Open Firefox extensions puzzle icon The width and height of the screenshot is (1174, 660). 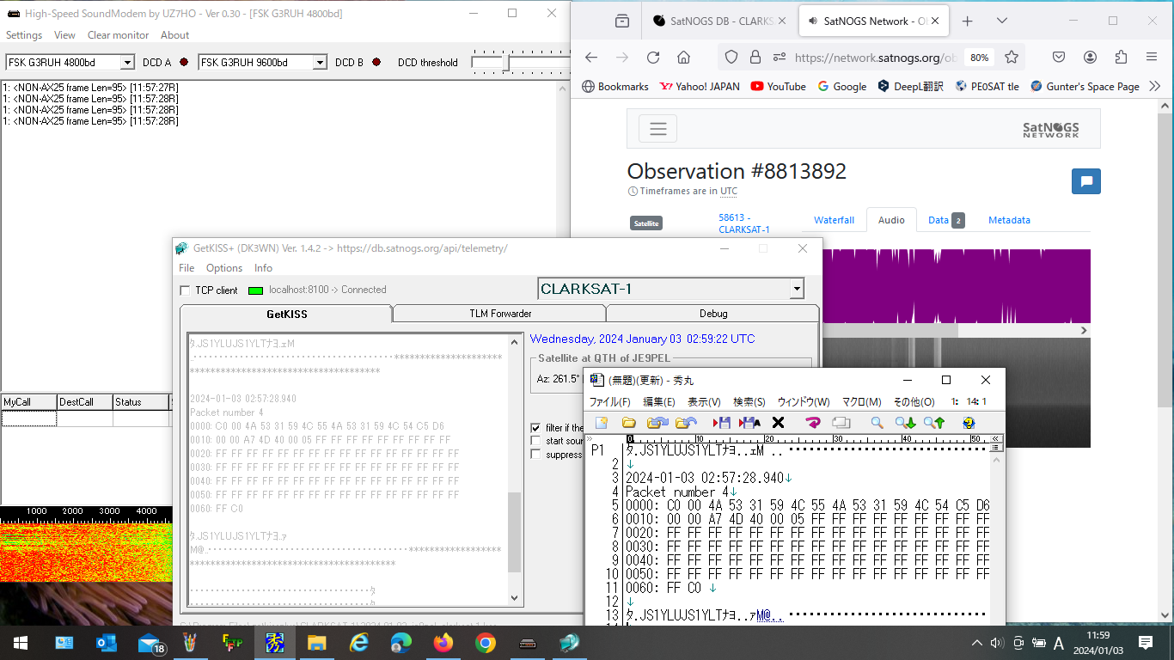(1121, 58)
